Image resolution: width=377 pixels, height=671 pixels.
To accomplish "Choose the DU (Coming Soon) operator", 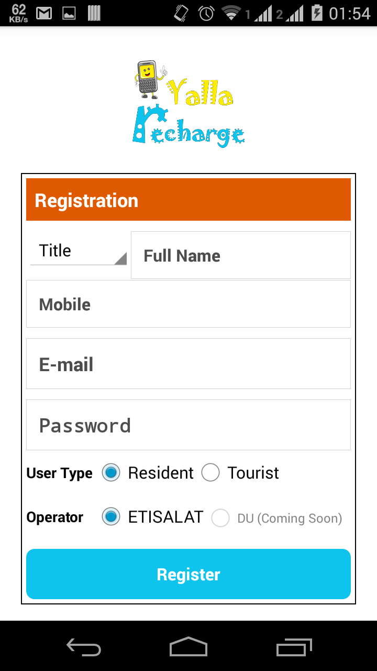I will tap(220, 518).
